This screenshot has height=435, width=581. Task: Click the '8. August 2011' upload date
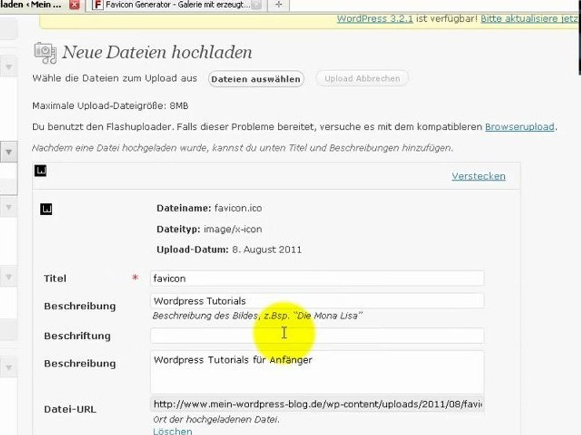(x=267, y=250)
